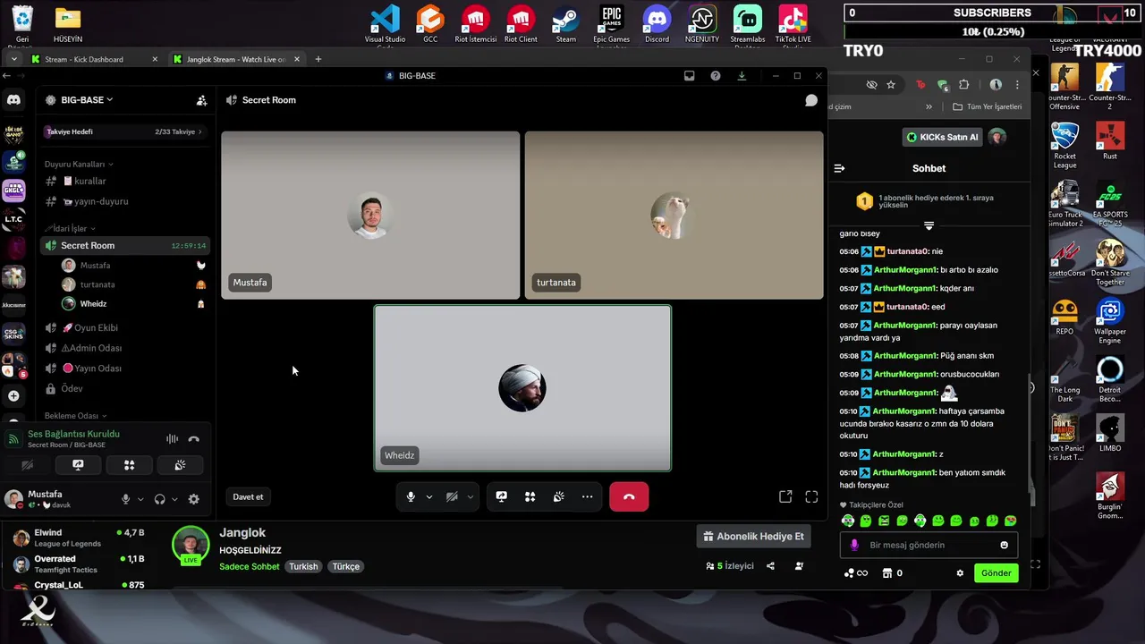Pop out the call window
Screen dimensions: 1145x644
(785, 496)
